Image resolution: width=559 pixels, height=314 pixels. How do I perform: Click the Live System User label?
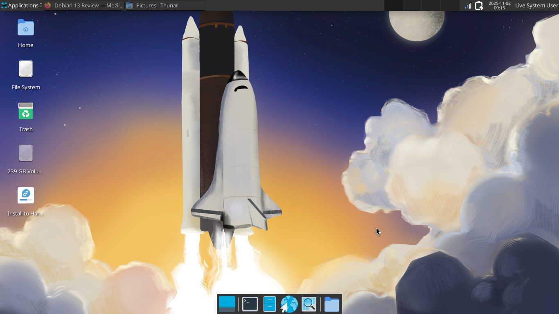coord(536,5)
